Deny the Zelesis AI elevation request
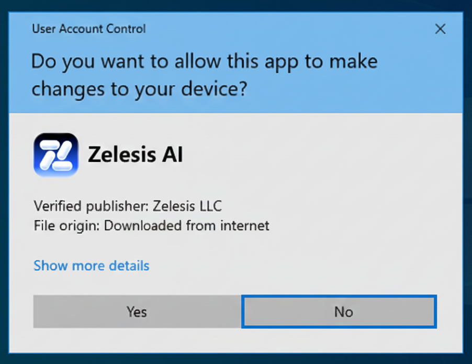The height and width of the screenshot is (364, 472). (x=339, y=312)
